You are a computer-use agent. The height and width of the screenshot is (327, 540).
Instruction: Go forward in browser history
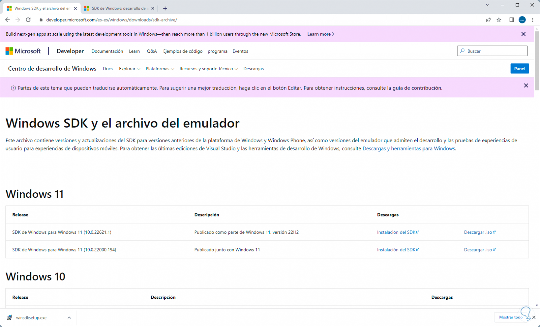point(18,20)
